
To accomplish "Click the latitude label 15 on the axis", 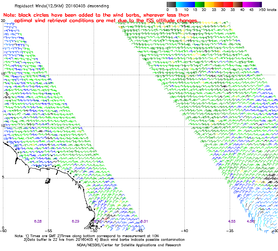I will pyautogui.click(x=3, y=74).
